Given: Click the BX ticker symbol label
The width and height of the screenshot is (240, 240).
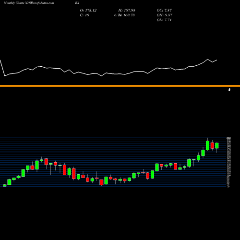Looking at the screenshot, I should [x=77, y=3].
